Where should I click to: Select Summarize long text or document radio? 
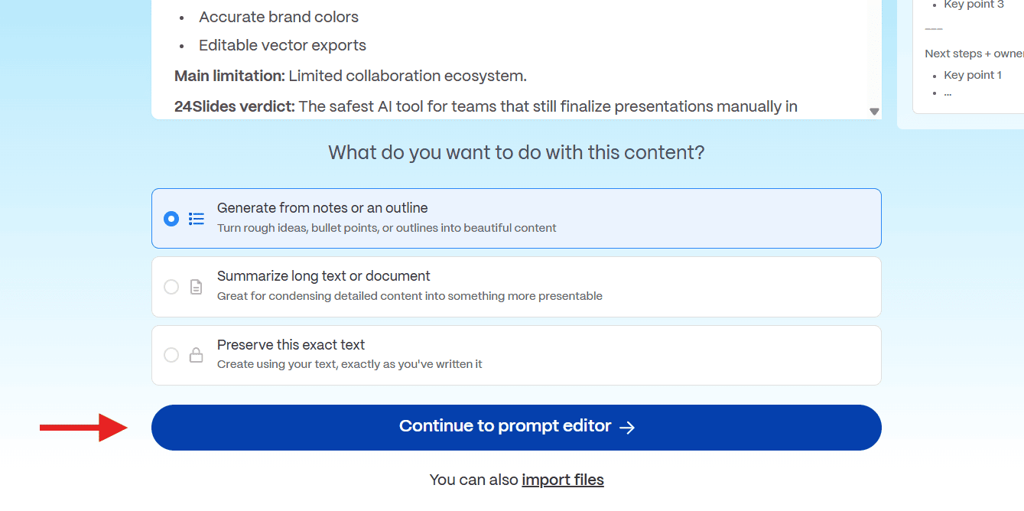click(171, 287)
